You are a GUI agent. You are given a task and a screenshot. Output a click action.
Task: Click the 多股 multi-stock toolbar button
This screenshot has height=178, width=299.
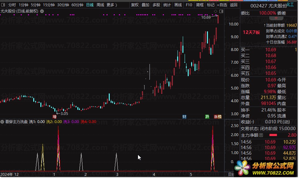point(156,5)
